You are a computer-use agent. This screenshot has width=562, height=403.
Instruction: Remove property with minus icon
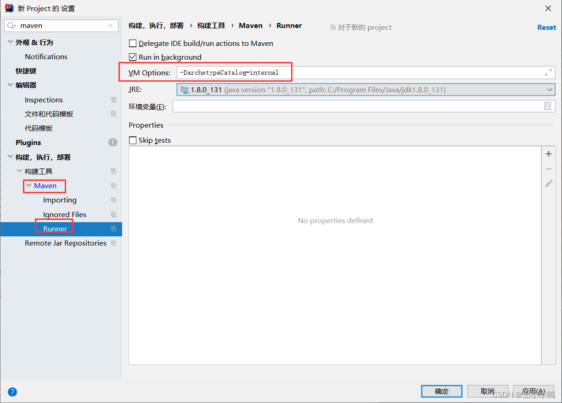coord(549,169)
